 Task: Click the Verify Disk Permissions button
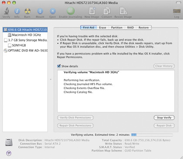75,118
